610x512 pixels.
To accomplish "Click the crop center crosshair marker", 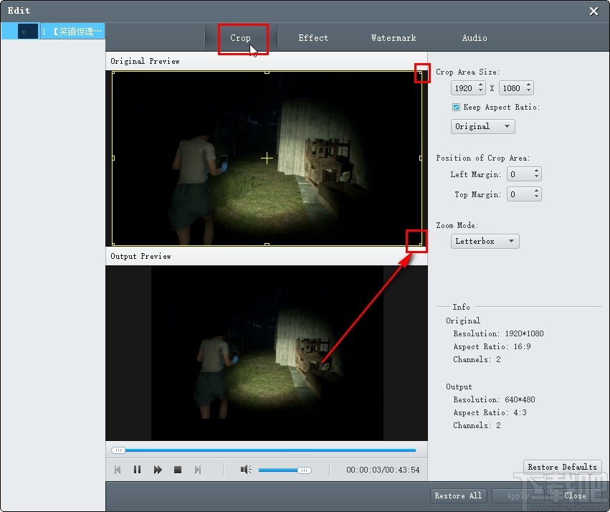I will [267, 158].
